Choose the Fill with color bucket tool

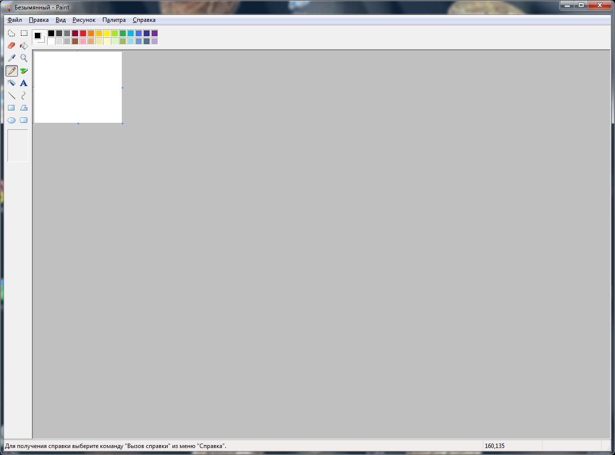(24, 46)
